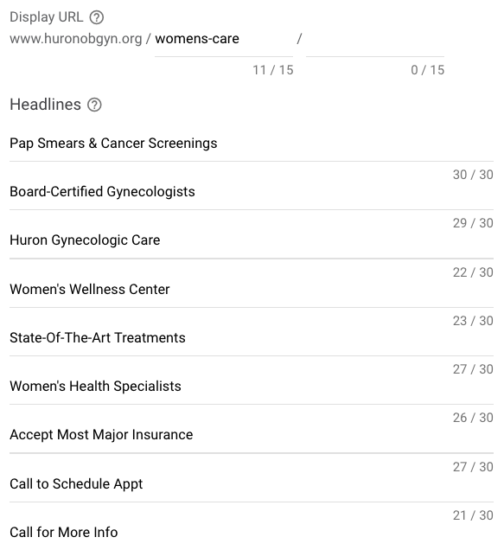The image size is (504, 550).
Task: Click the empty second URL path field
Action: [x=375, y=39]
